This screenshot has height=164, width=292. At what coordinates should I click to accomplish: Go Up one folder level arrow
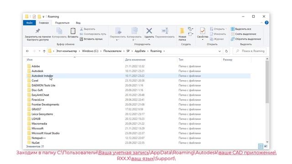[44, 51]
